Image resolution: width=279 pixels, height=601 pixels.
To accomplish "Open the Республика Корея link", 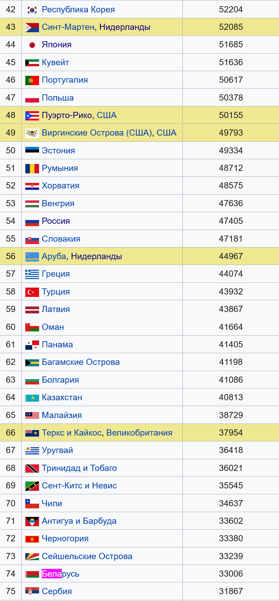I will pos(78,10).
